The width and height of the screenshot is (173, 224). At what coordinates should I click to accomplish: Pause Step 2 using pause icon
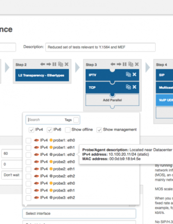point(54,64)
